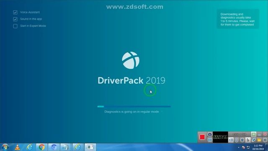Toggle microphone capture in recorder
268x151 pixels.
tap(237, 140)
